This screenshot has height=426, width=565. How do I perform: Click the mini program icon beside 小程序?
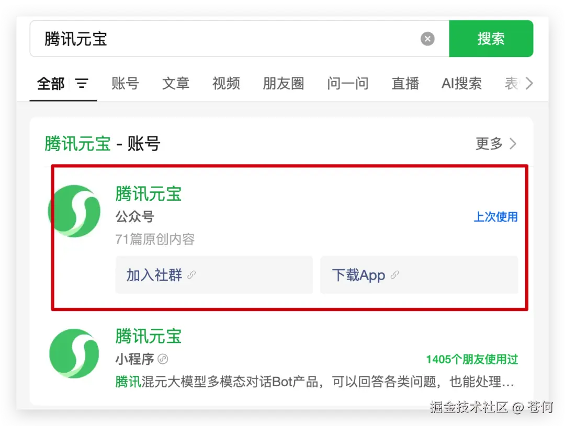163,359
